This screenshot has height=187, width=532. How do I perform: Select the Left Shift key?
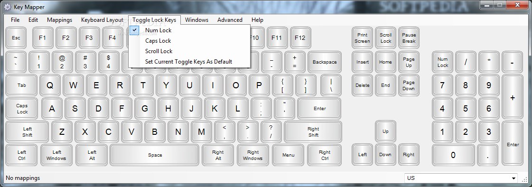(28, 131)
